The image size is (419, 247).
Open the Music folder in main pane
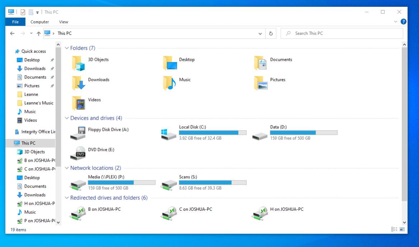(x=169, y=83)
